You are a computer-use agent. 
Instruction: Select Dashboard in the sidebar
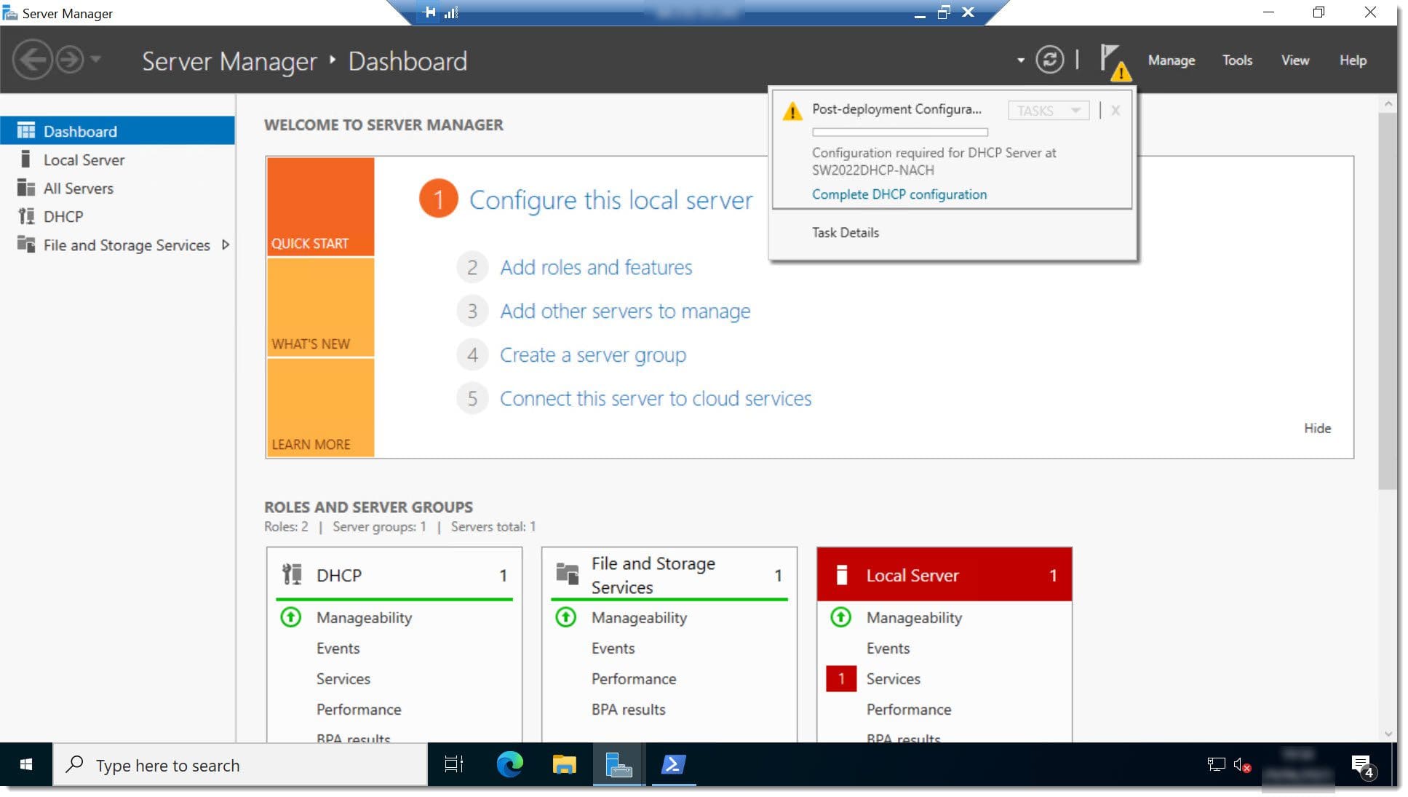117,131
